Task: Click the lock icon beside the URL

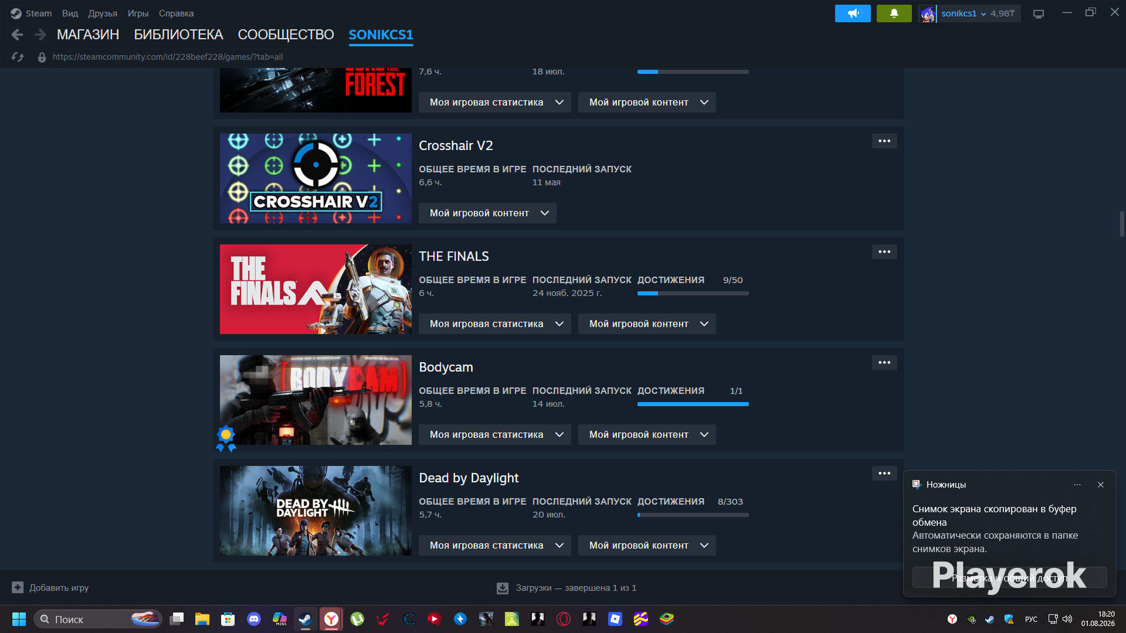Action: point(42,57)
